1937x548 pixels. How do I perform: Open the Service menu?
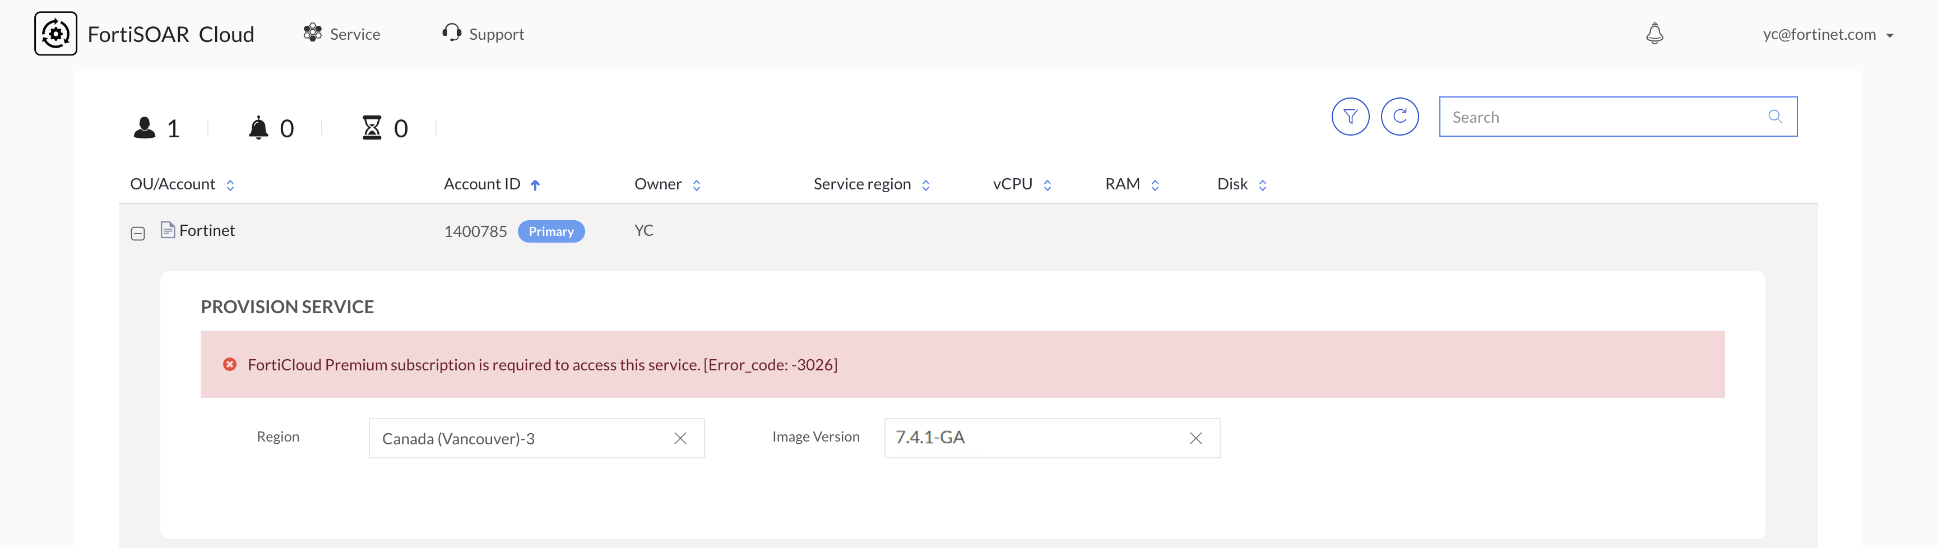tap(341, 33)
